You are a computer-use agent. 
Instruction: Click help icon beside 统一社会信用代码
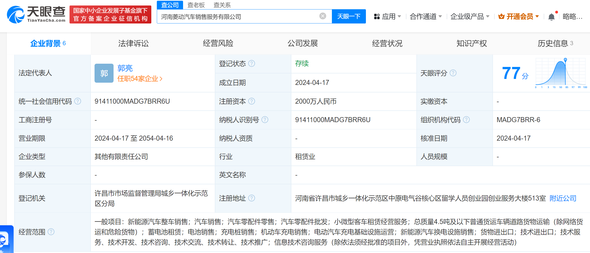[x=78, y=101]
